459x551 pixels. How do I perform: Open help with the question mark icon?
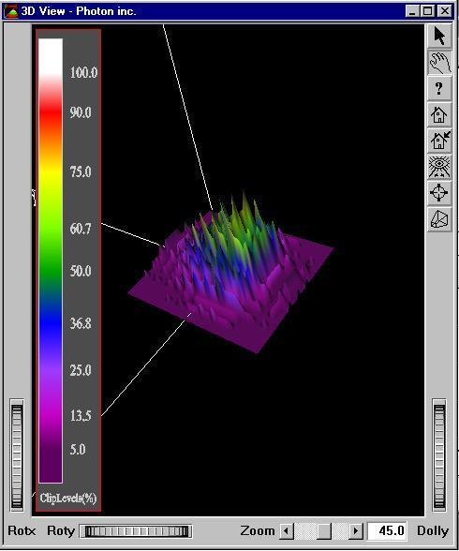(439, 88)
